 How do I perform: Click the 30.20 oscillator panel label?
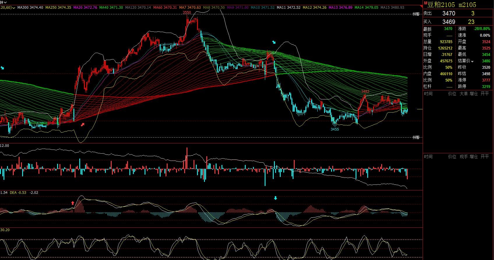5,230
